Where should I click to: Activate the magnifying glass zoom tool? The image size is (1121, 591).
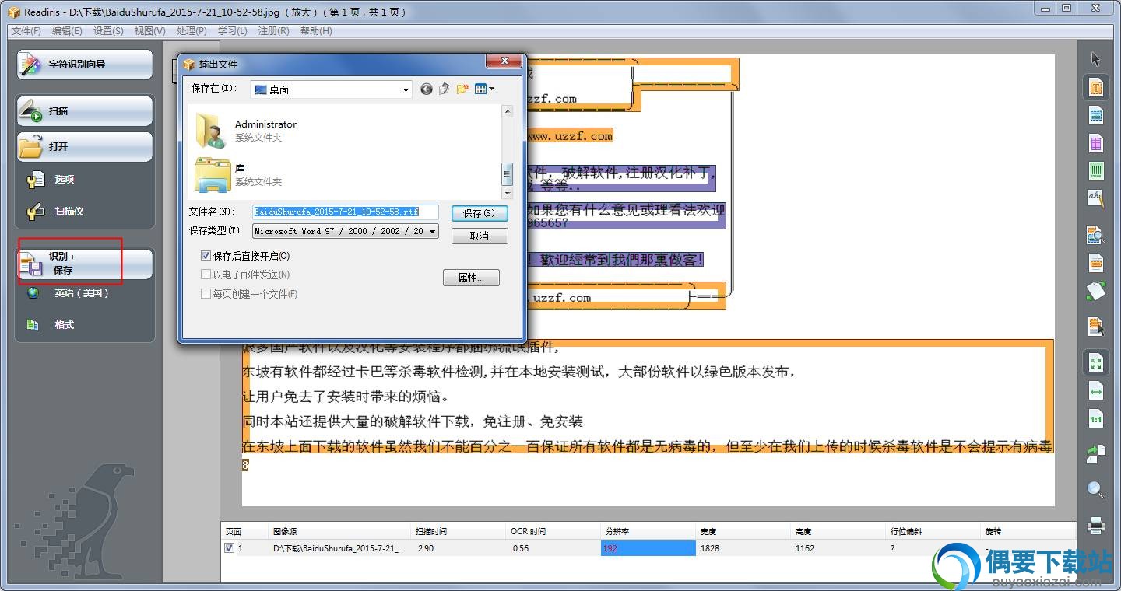[1096, 490]
